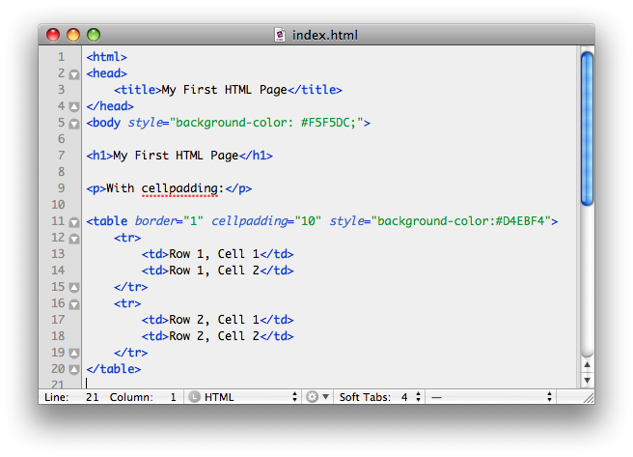Screen dimensions: 633x457
Task: Click the closing fold marker on line 15
Action: (x=74, y=287)
